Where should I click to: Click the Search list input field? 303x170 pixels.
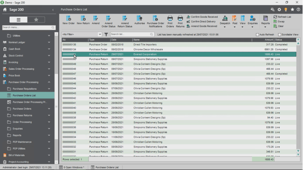point(132,34)
